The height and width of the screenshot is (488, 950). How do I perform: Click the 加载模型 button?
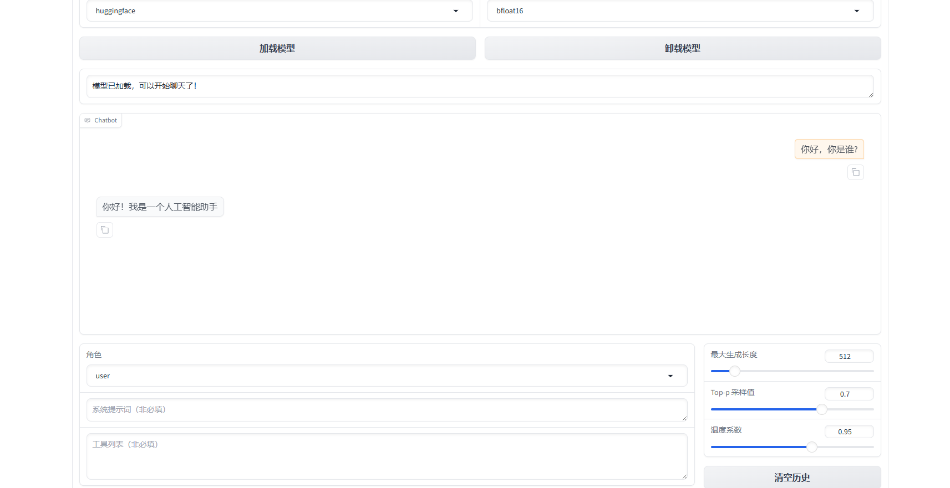pyautogui.click(x=277, y=49)
